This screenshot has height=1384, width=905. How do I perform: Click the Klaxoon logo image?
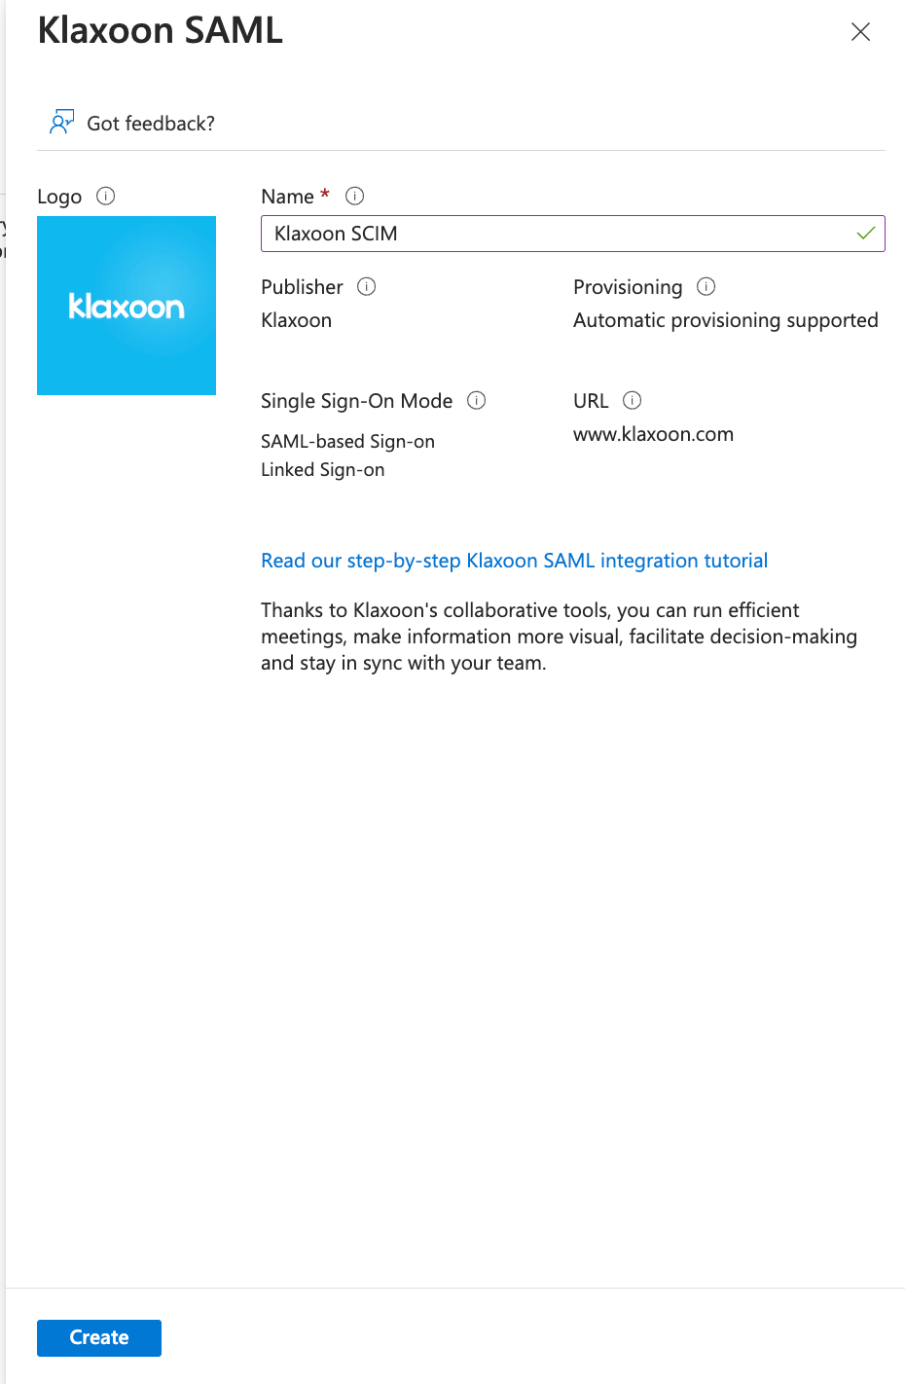point(127,306)
